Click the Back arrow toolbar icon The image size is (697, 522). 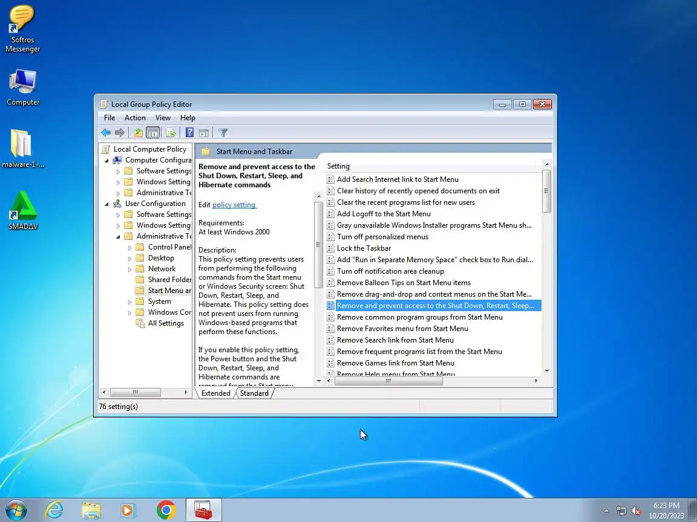(x=106, y=132)
